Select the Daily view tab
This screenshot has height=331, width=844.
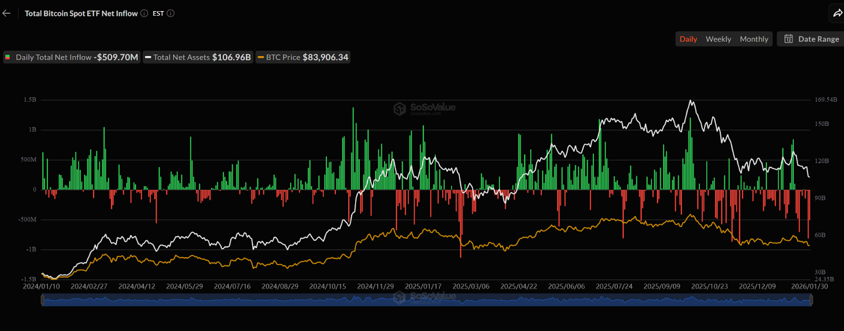pyautogui.click(x=688, y=39)
